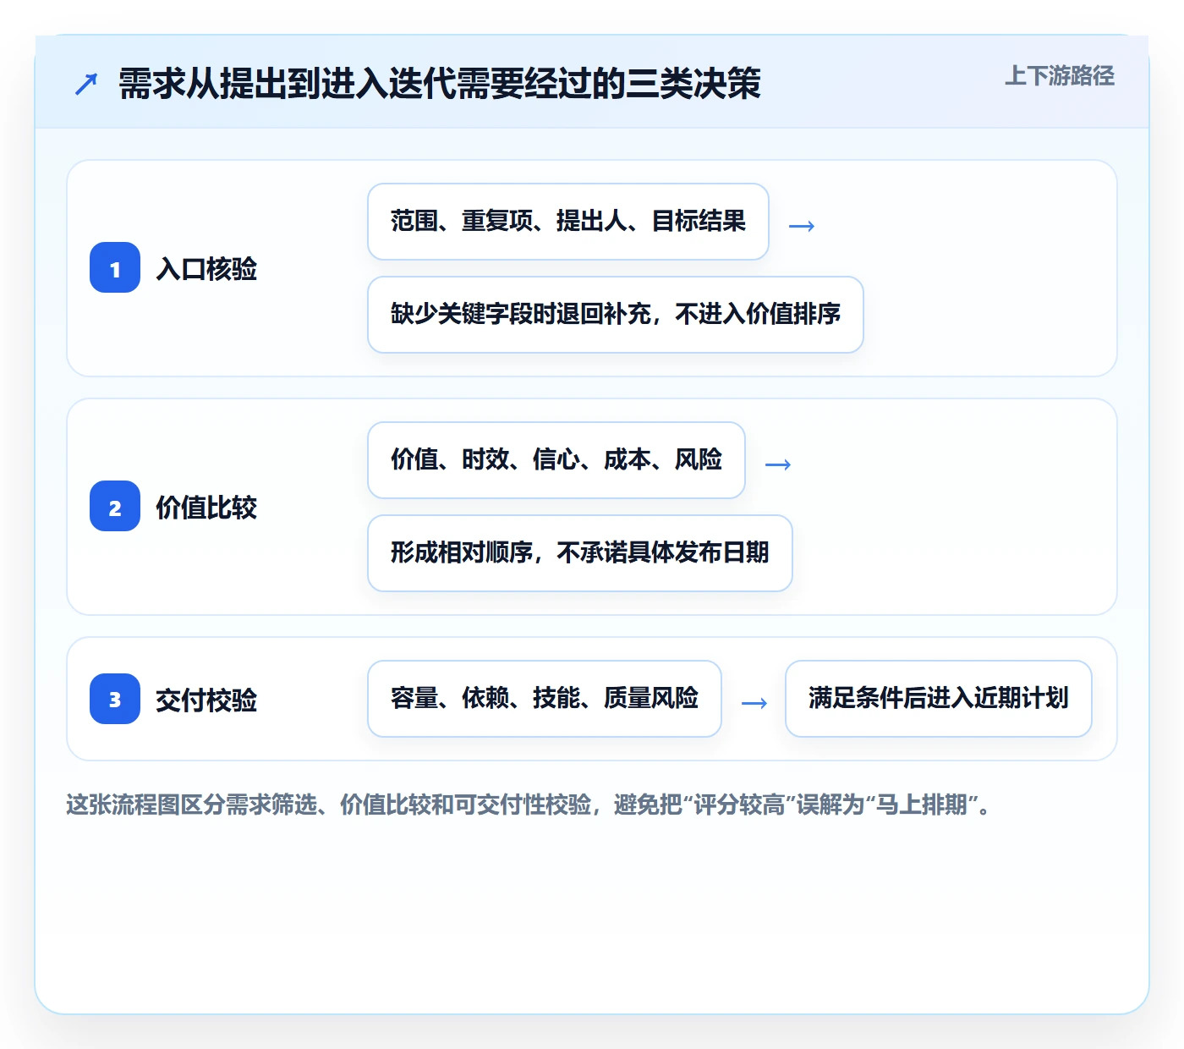The image size is (1184, 1049).
Task: Click the arrow after 范围、重复项、提出人、目标结果
Action: click(x=802, y=226)
